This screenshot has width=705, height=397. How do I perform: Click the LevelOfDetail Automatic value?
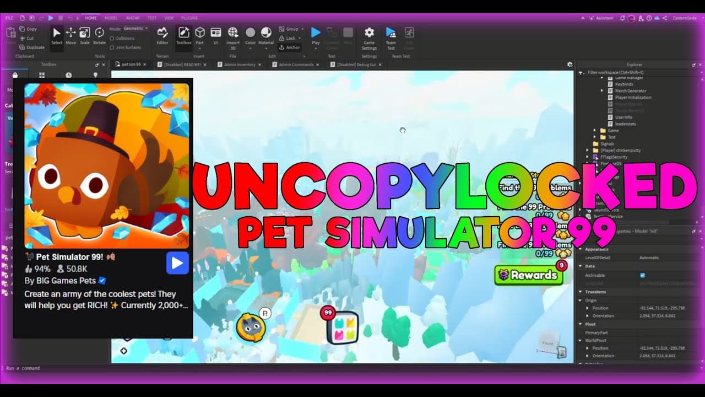tap(649, 257)
